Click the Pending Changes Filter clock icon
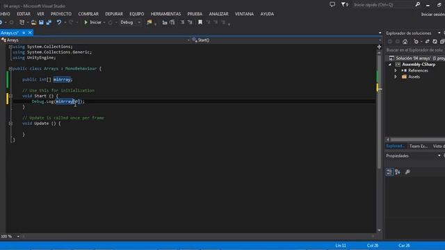Screen dimensions: 445x250 (x=416, y=42)
